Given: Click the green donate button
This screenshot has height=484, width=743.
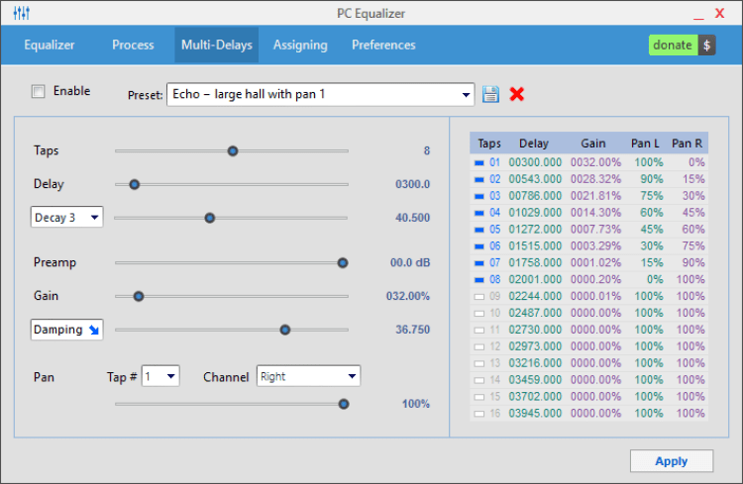Looking at the screenshot, I should coord(673,45).
